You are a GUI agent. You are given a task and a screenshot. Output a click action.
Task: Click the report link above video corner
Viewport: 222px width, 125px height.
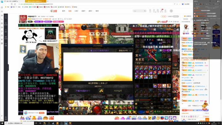coord(176,22)
